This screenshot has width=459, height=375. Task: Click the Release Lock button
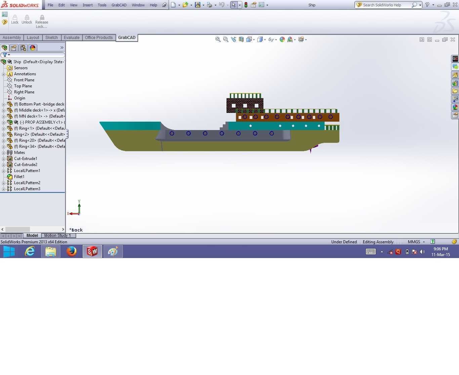tap(42, 22)
